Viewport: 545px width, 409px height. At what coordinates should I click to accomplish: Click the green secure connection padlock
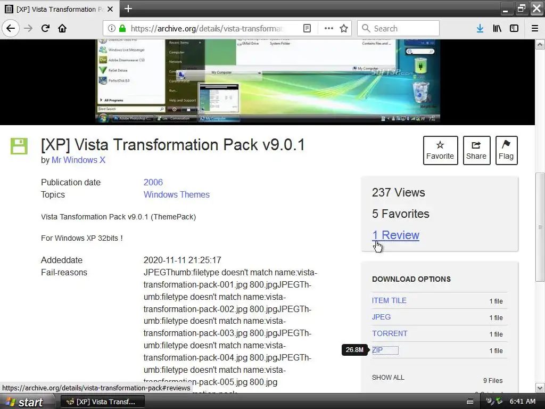(122, 28)
